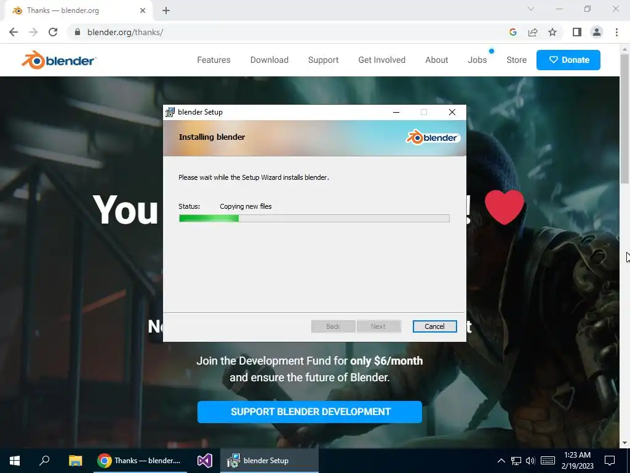Switch to blender Setup taskbar item
This screenshot has height=473, width=630.
(269, 461)
